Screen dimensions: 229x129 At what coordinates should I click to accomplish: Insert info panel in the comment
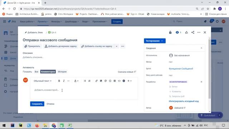pos(124,81)
